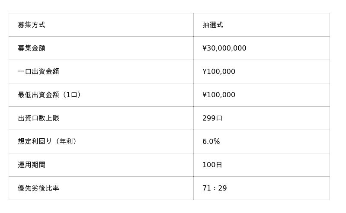
Task: Click the ¥ symbol before 30,000,000
Action: click(205, 48)
